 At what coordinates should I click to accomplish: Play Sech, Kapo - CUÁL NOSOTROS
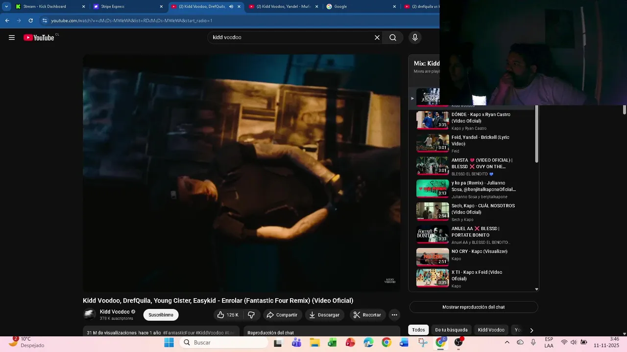pyautogui.click(x=473, y=212)
